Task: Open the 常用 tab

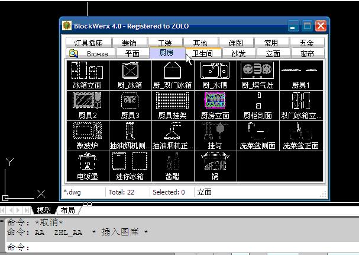Action: click(x=271, y=43)
